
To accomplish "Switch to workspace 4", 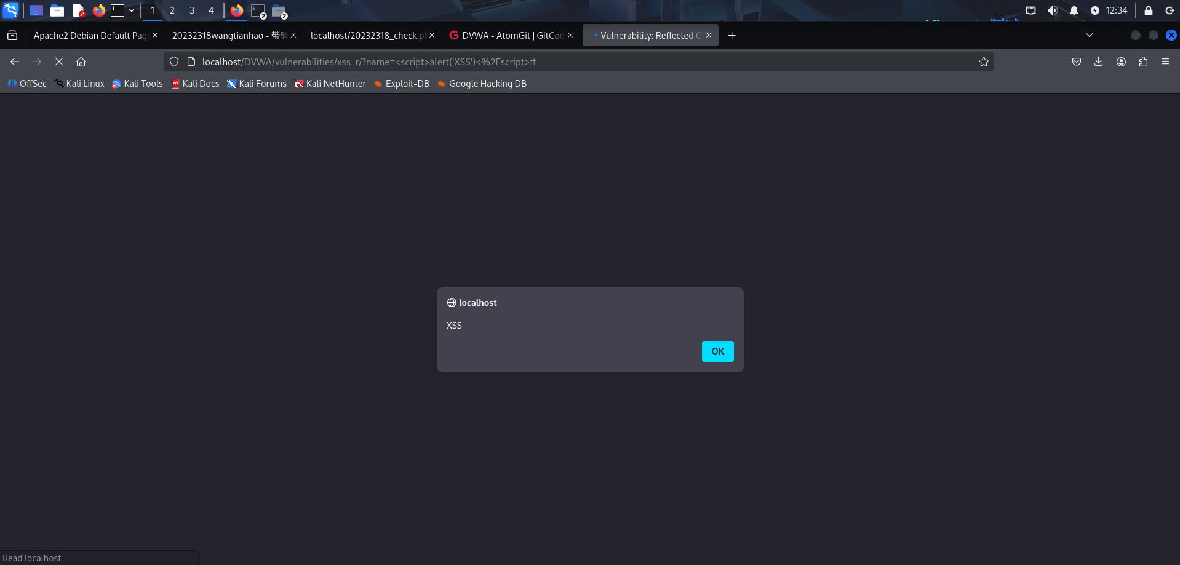I will [x=211, y=10].
